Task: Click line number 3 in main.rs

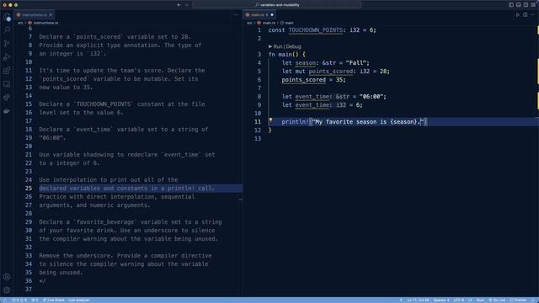Action: (259, 54)
